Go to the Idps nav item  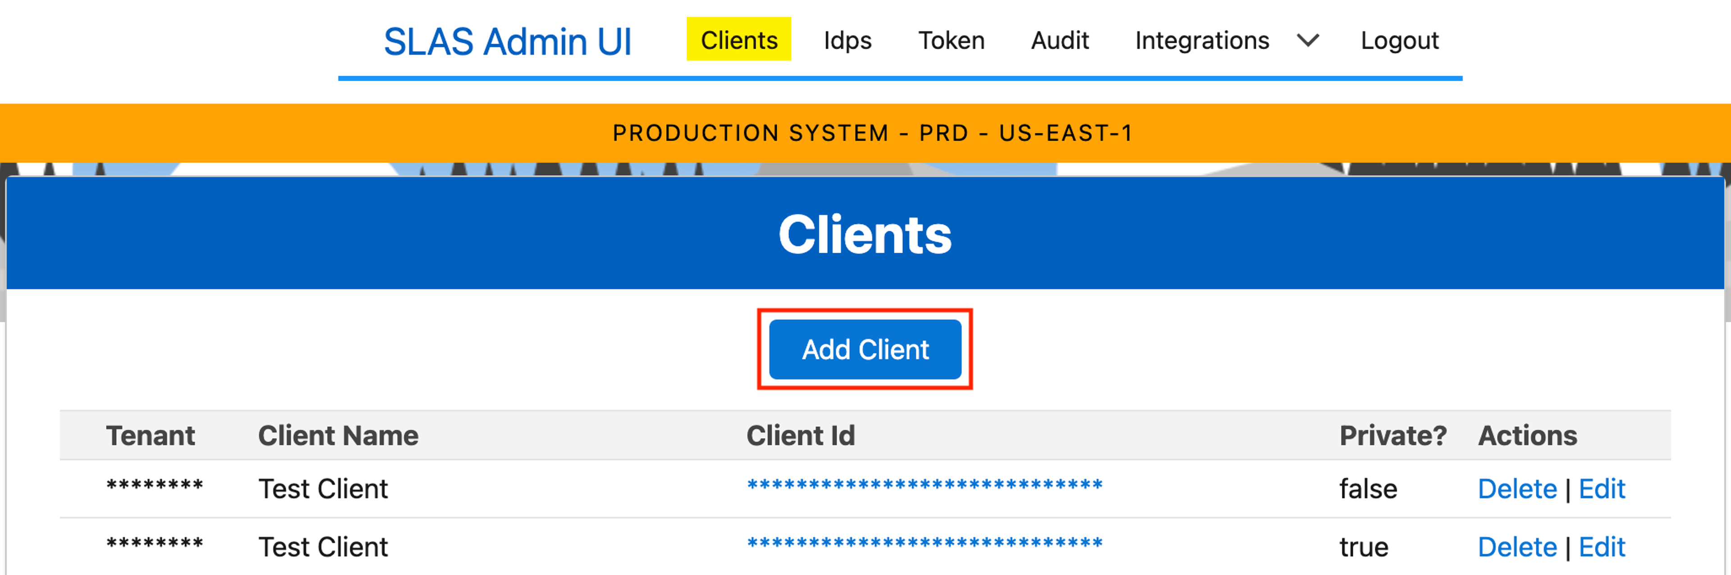click(x=847, y=40)
